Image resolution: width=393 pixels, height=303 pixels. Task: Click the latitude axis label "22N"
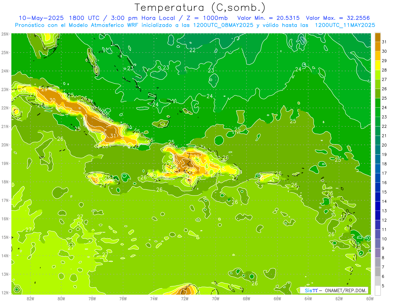point(5,108)
